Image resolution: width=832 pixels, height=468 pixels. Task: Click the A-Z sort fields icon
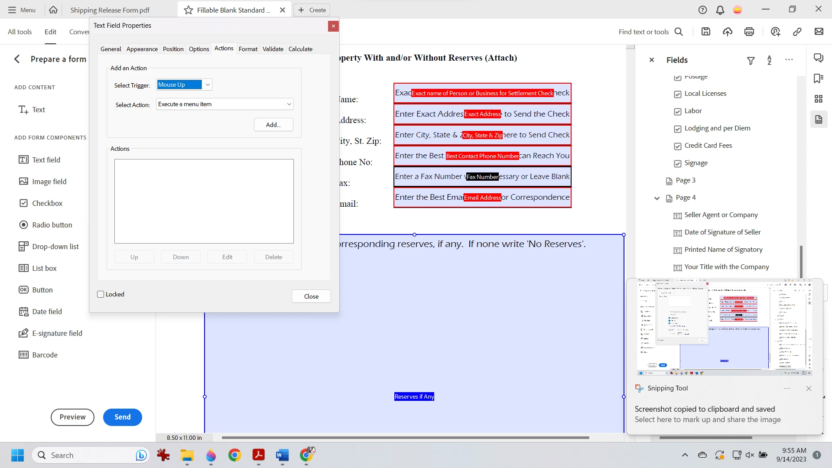[x=769, y=60]
